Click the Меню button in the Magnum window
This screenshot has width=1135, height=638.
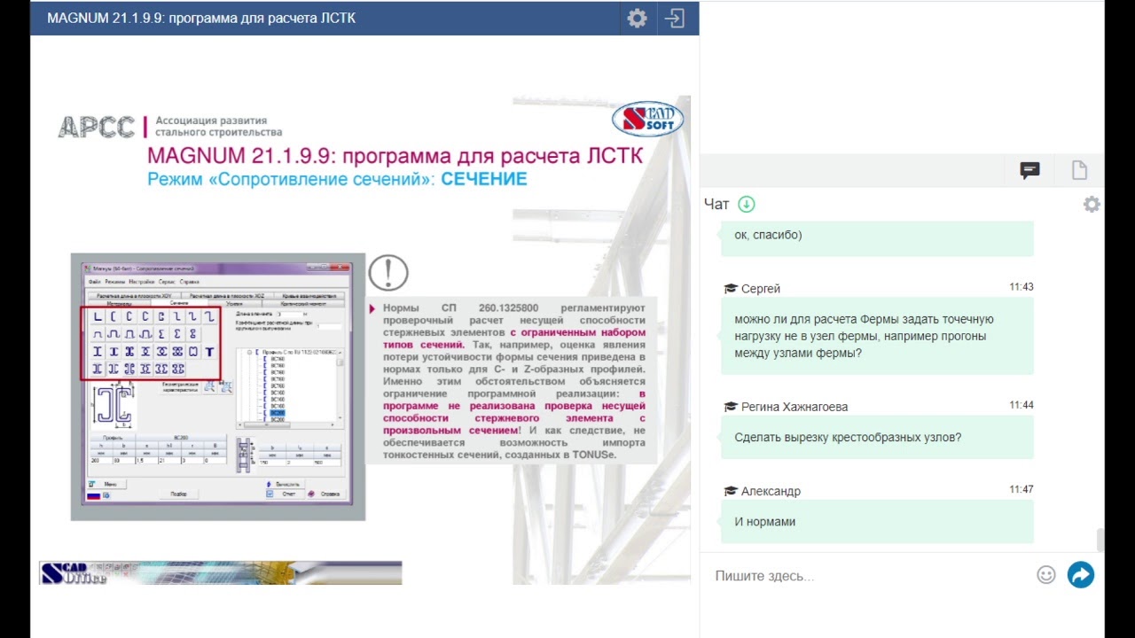click(x=106, y=485)
